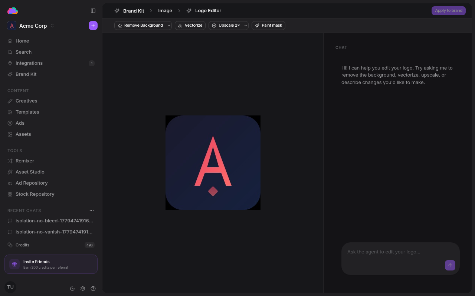Expand Remove Background options arrow
The width and height of the screenshot is (475, 296).
[169, 26]
